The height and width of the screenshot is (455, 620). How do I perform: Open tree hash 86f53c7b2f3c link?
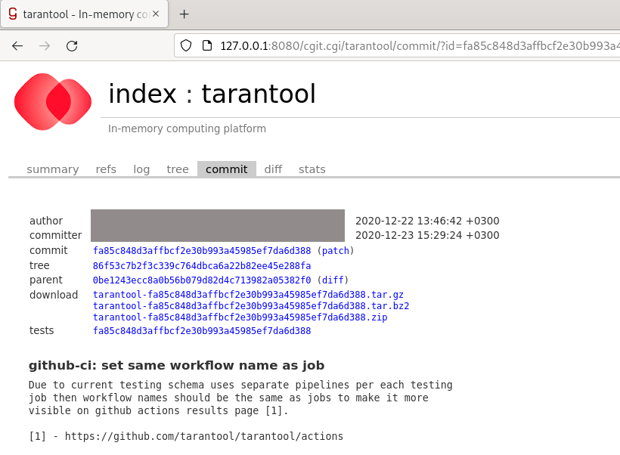point(202,265)
